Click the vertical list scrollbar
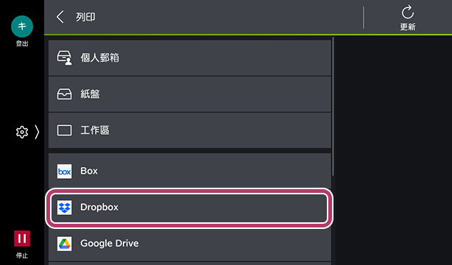Viewport: 452px width, 265px height. point(333,107)
